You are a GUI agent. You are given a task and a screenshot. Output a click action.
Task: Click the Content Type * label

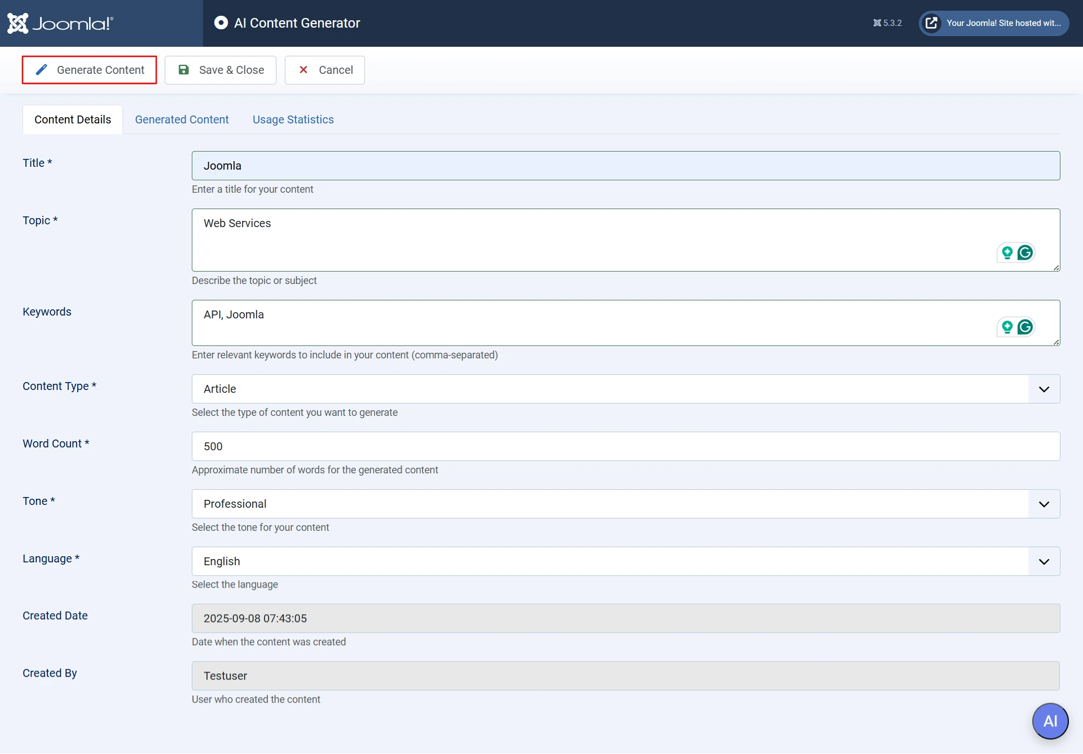click(59, 386)
